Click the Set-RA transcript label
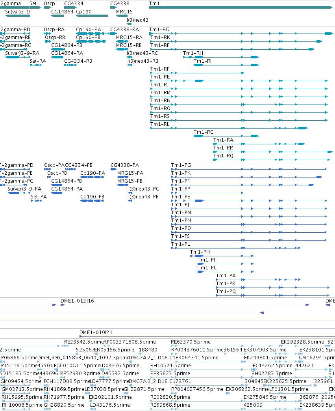Viewport: 335px width, 411px height. click(x=38, y=61)
